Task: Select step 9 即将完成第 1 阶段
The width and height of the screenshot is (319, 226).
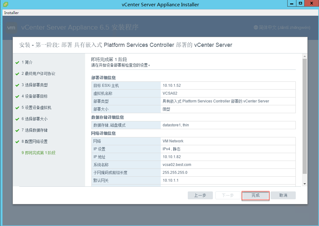Action: point(38,153)
